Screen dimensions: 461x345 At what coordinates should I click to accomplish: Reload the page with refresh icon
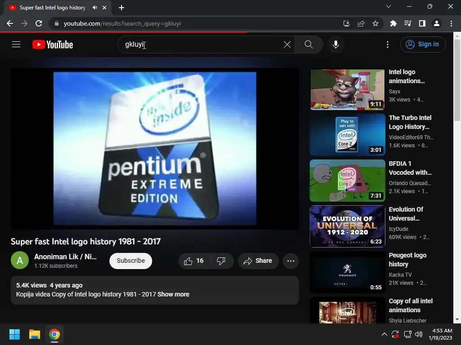pyautogui.click(x=39, y=23)
